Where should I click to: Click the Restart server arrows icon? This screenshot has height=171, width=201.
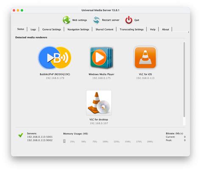97,20
